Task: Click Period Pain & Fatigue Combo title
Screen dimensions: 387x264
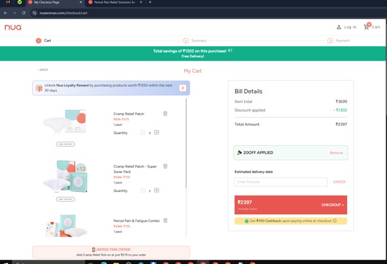Action: tap(136, 220)
